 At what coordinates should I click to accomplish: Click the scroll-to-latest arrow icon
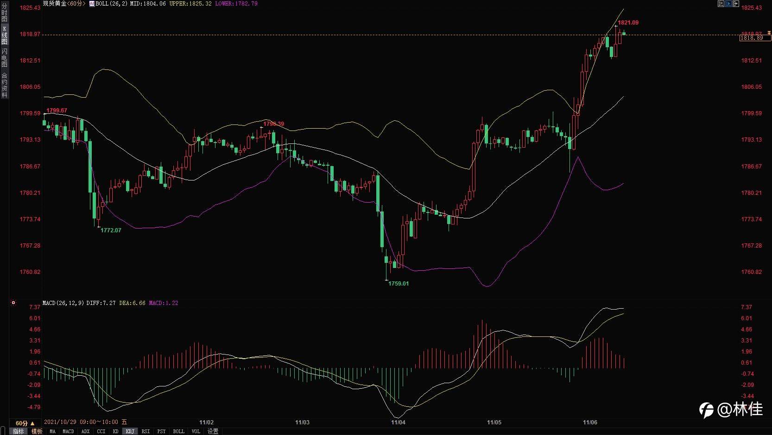(735, 4)
